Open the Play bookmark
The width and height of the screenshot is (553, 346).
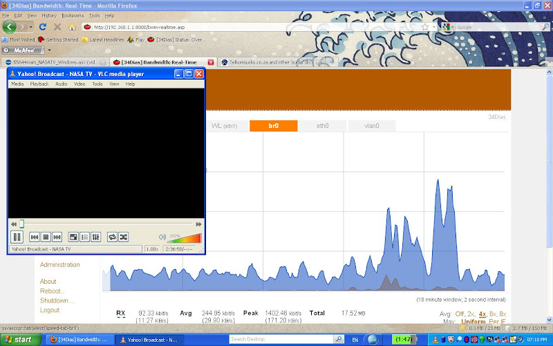pos(136,39)
